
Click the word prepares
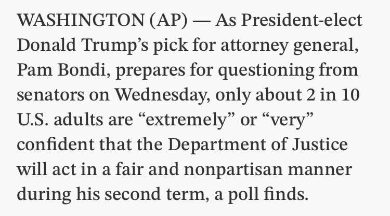click(x=150, y=70)
